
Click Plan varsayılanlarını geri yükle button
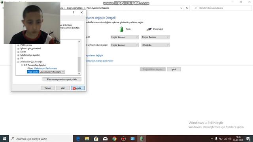[62, 79]
